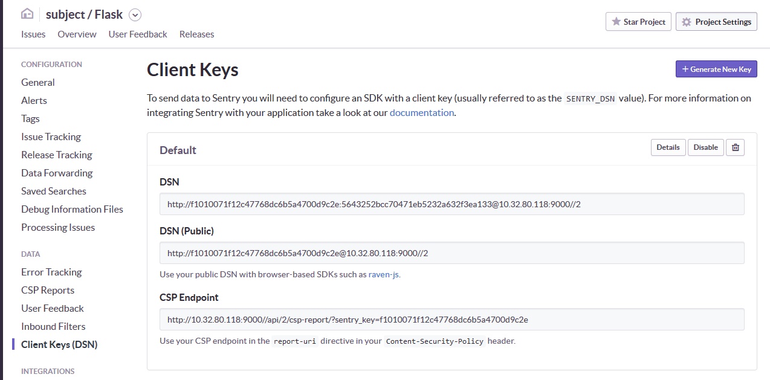
Task: Click the Star Project button
Action: (639, 22)
